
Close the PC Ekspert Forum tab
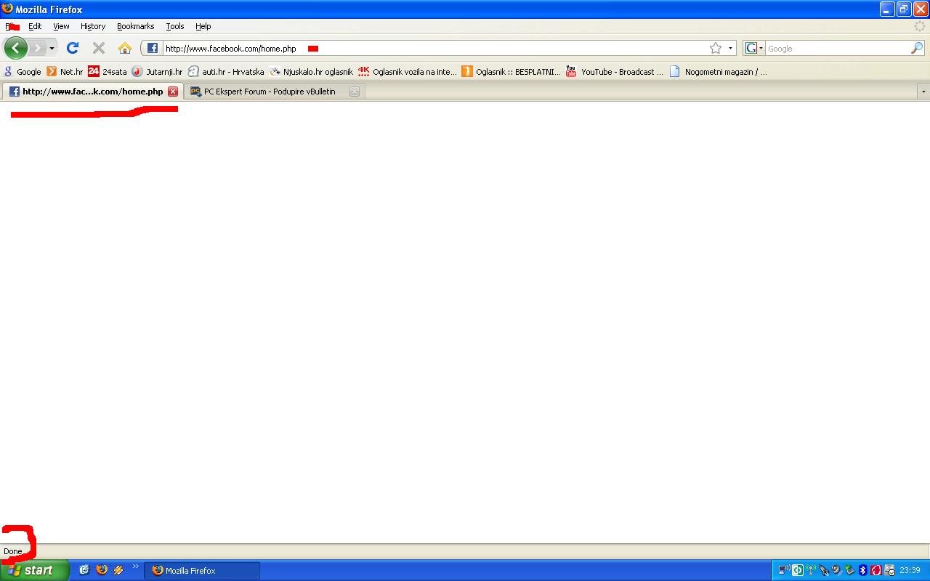click(x=355, y=92)
